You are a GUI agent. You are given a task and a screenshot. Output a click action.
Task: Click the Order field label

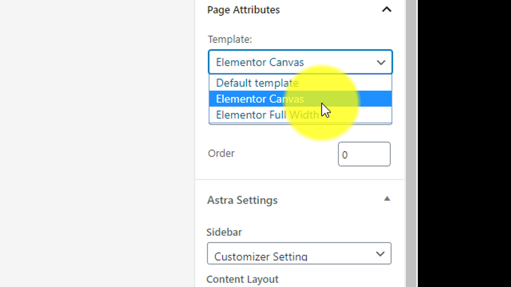point(221,153)
